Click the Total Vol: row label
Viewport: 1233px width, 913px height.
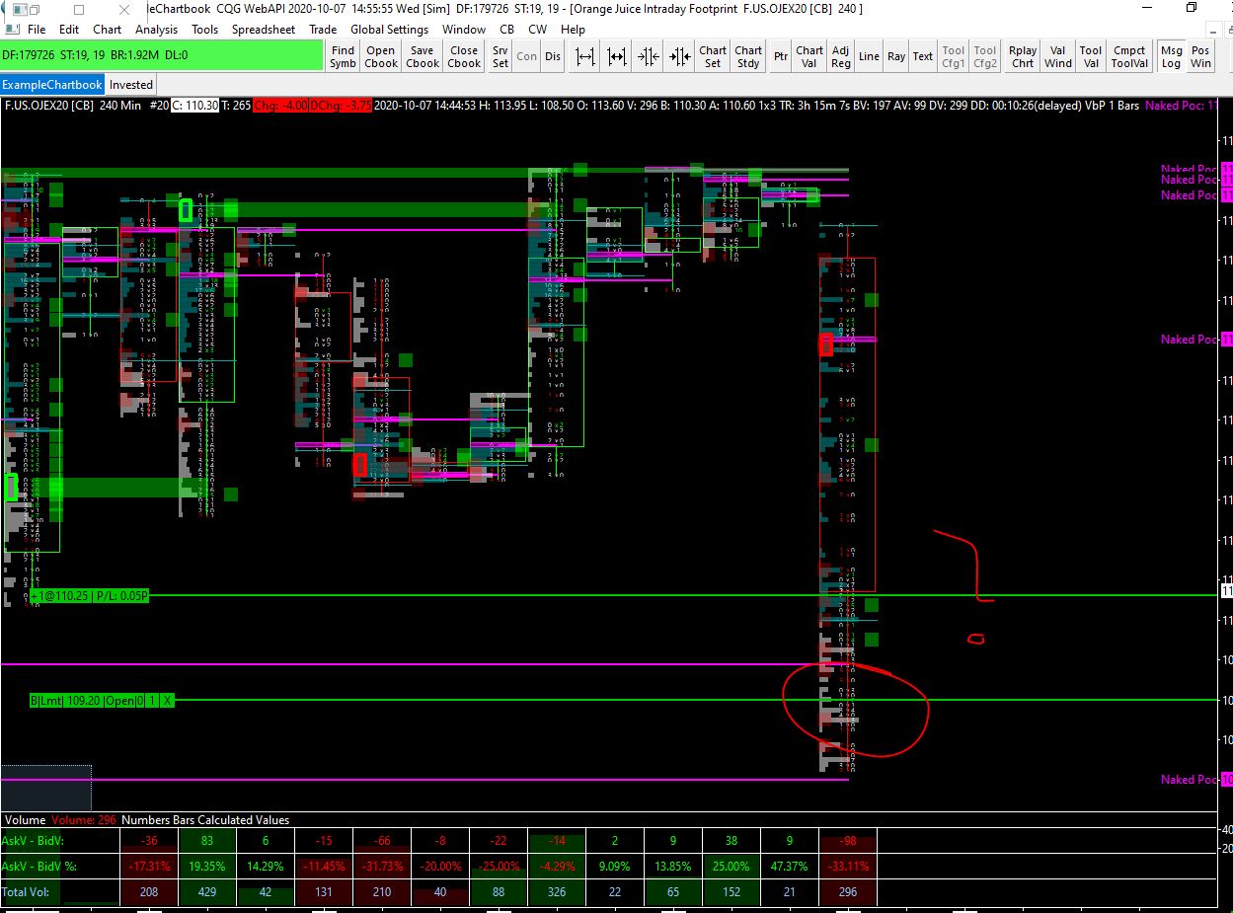click(x=25, y=892)
